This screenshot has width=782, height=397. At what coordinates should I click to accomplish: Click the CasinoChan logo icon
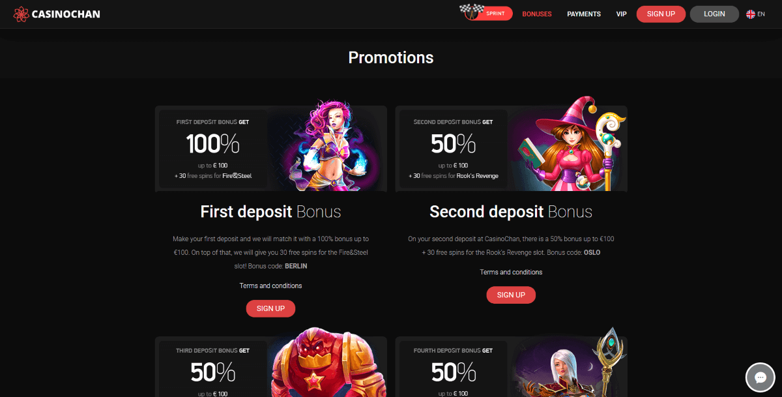click(x=22, y=14)
